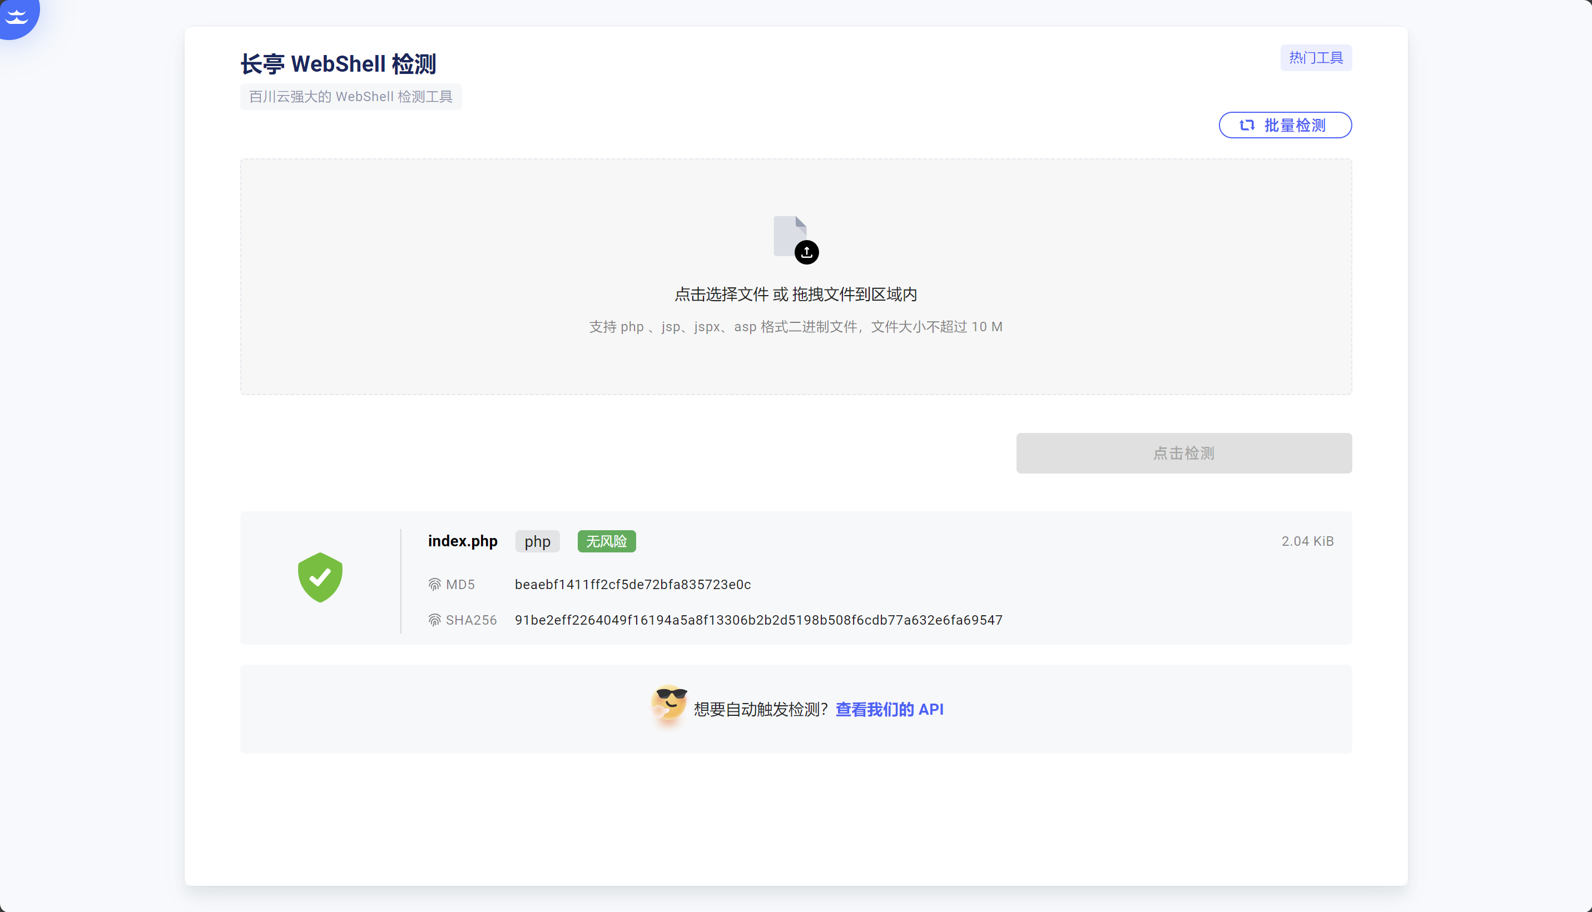The image size is (1592, 912).
Task: Open the 查看我们的 API link
Action: click(x=889, y=709)
